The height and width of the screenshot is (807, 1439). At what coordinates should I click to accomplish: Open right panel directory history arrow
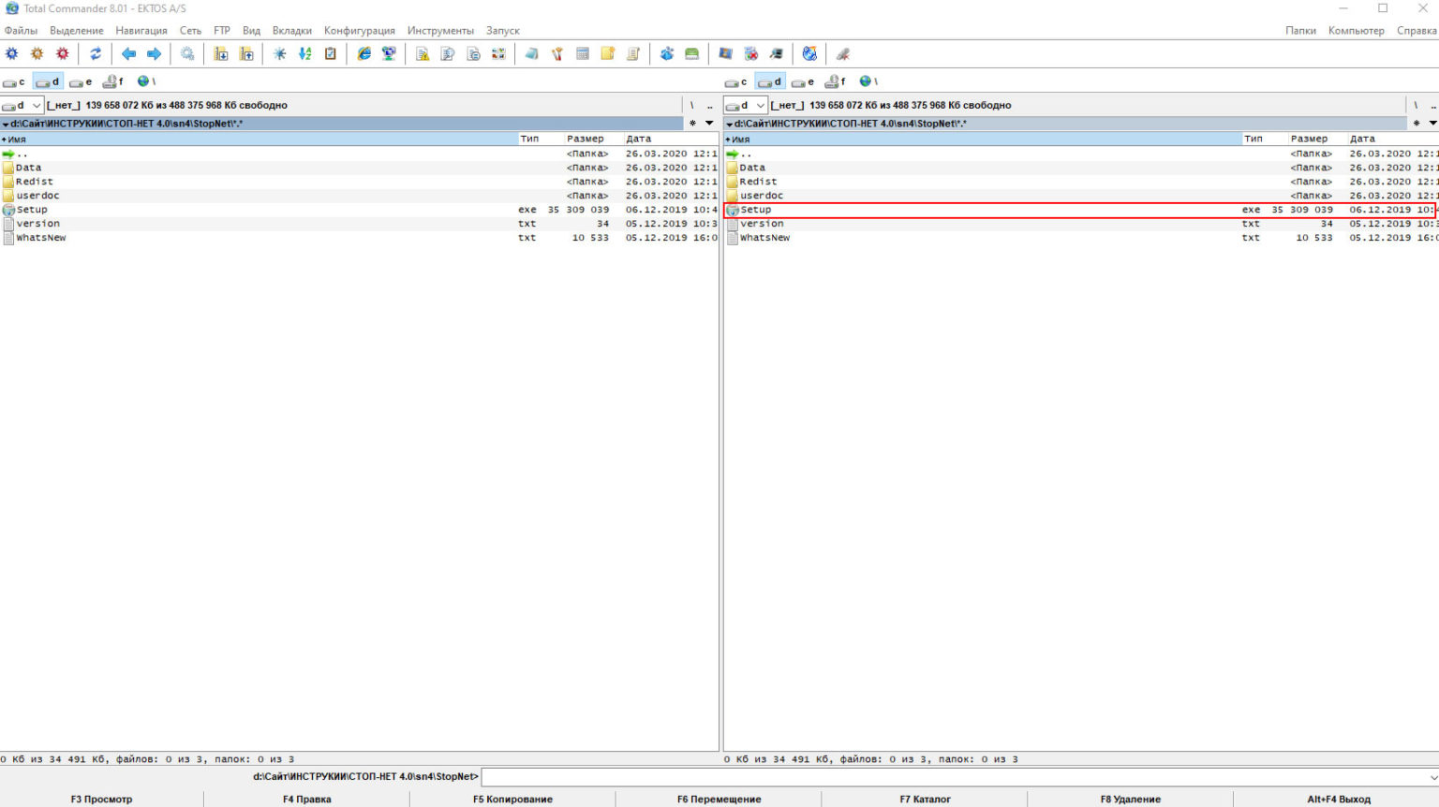[1432, 124]
